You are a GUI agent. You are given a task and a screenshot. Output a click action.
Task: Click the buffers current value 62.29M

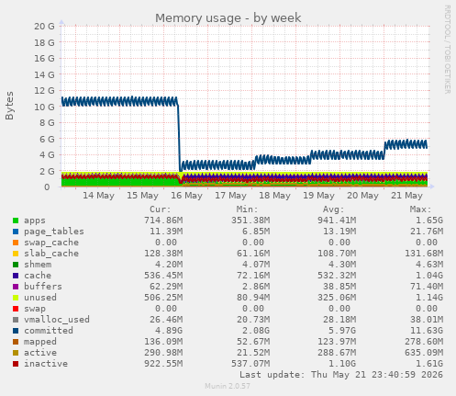point(166,287)
